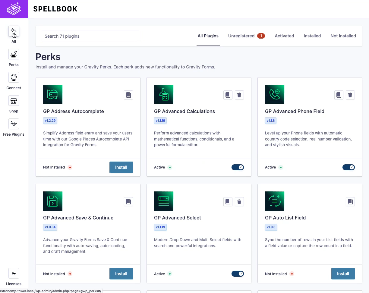Click the Spellbook logo icon

coord(14,9)
